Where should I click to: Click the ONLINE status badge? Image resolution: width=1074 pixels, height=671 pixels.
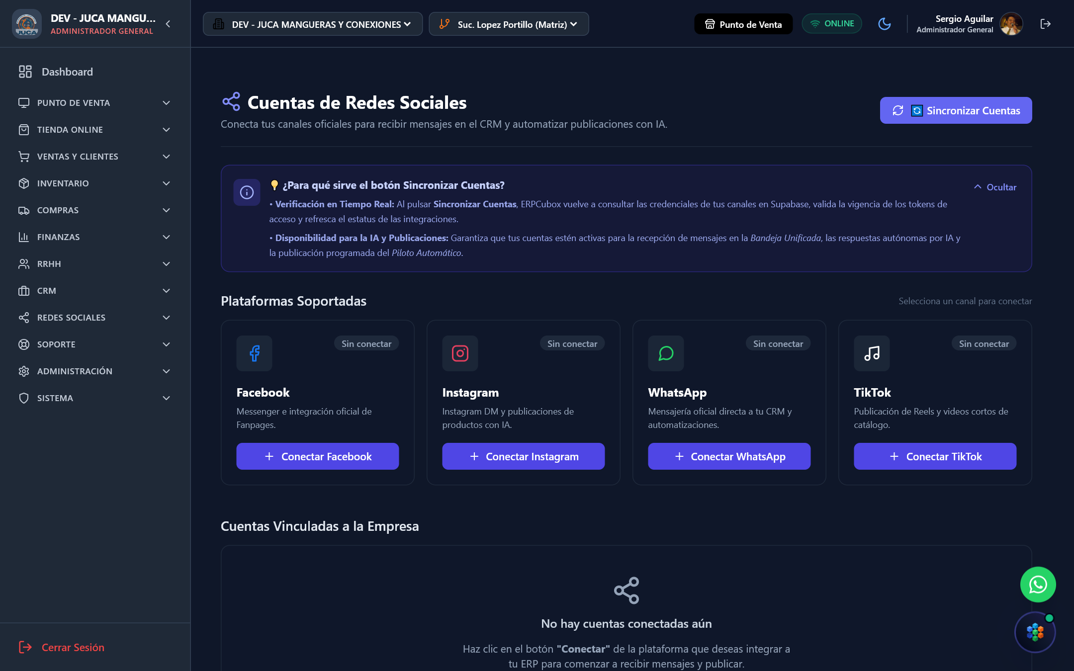tap(832, 24)
